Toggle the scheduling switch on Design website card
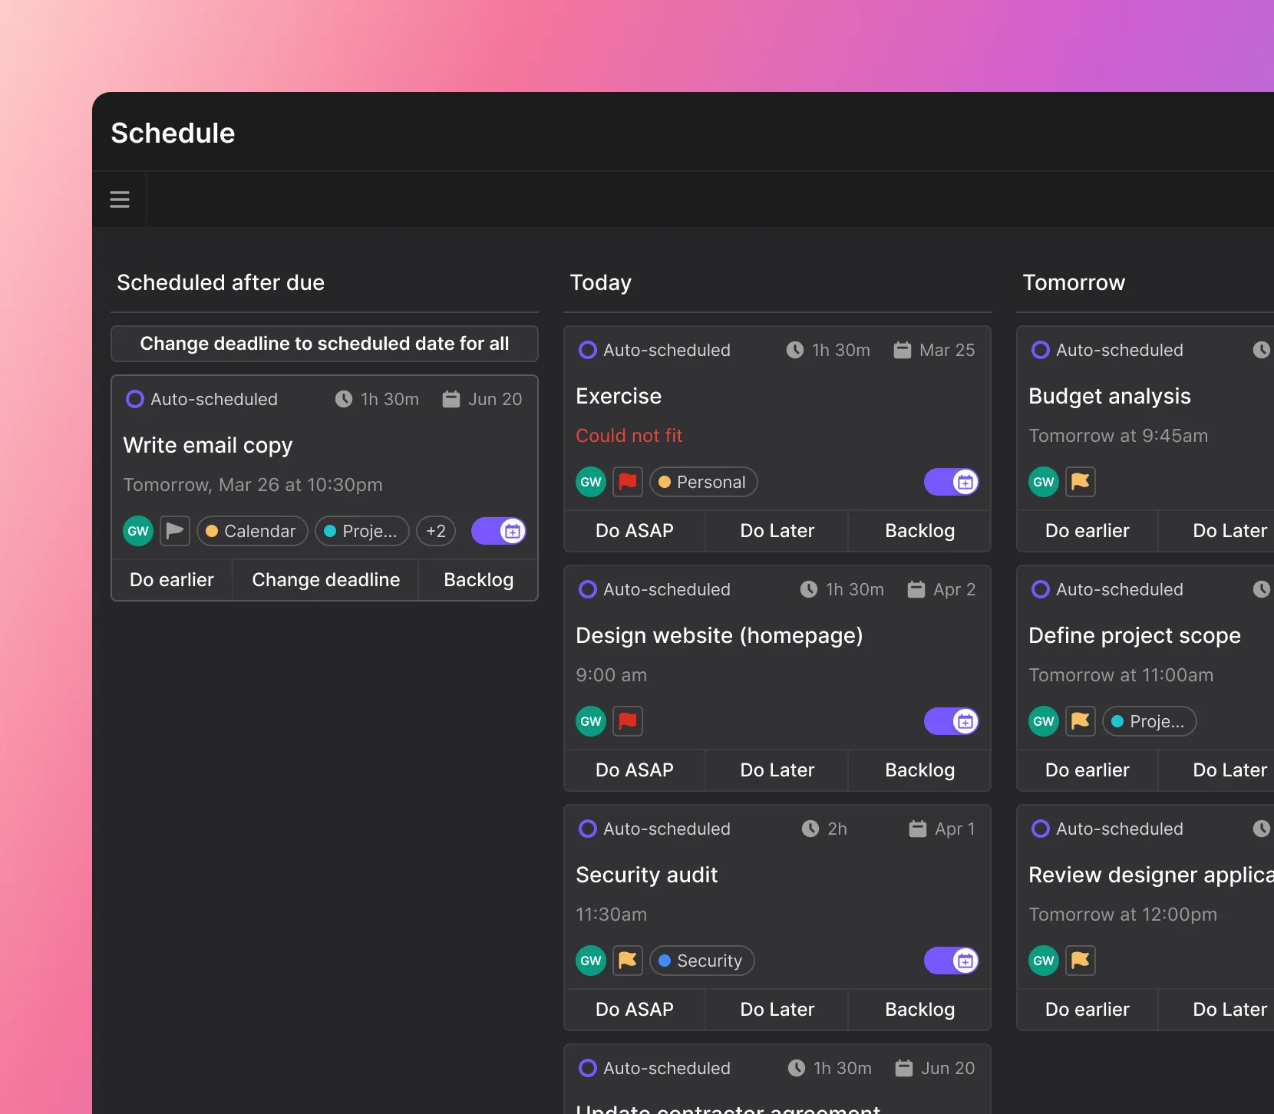This screenshot has height=1114, width=1274. [x=952, y=721]
